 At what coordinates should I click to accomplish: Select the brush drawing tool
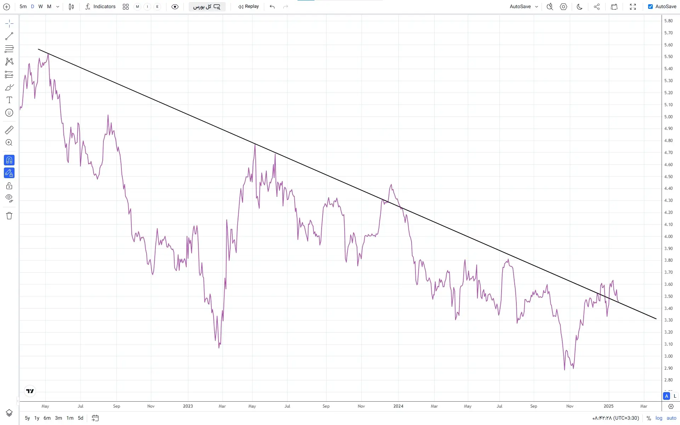click(x=9, y=87)
